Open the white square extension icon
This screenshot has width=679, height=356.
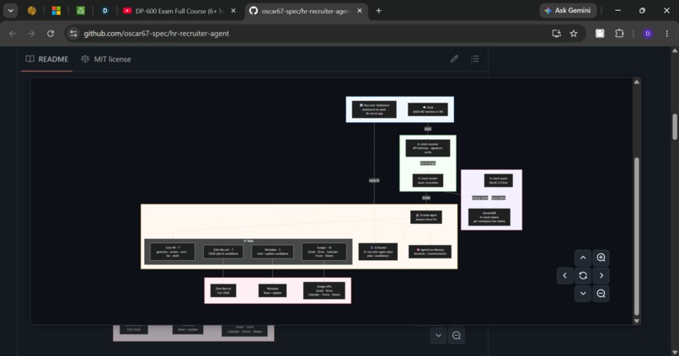click(600, 34)
